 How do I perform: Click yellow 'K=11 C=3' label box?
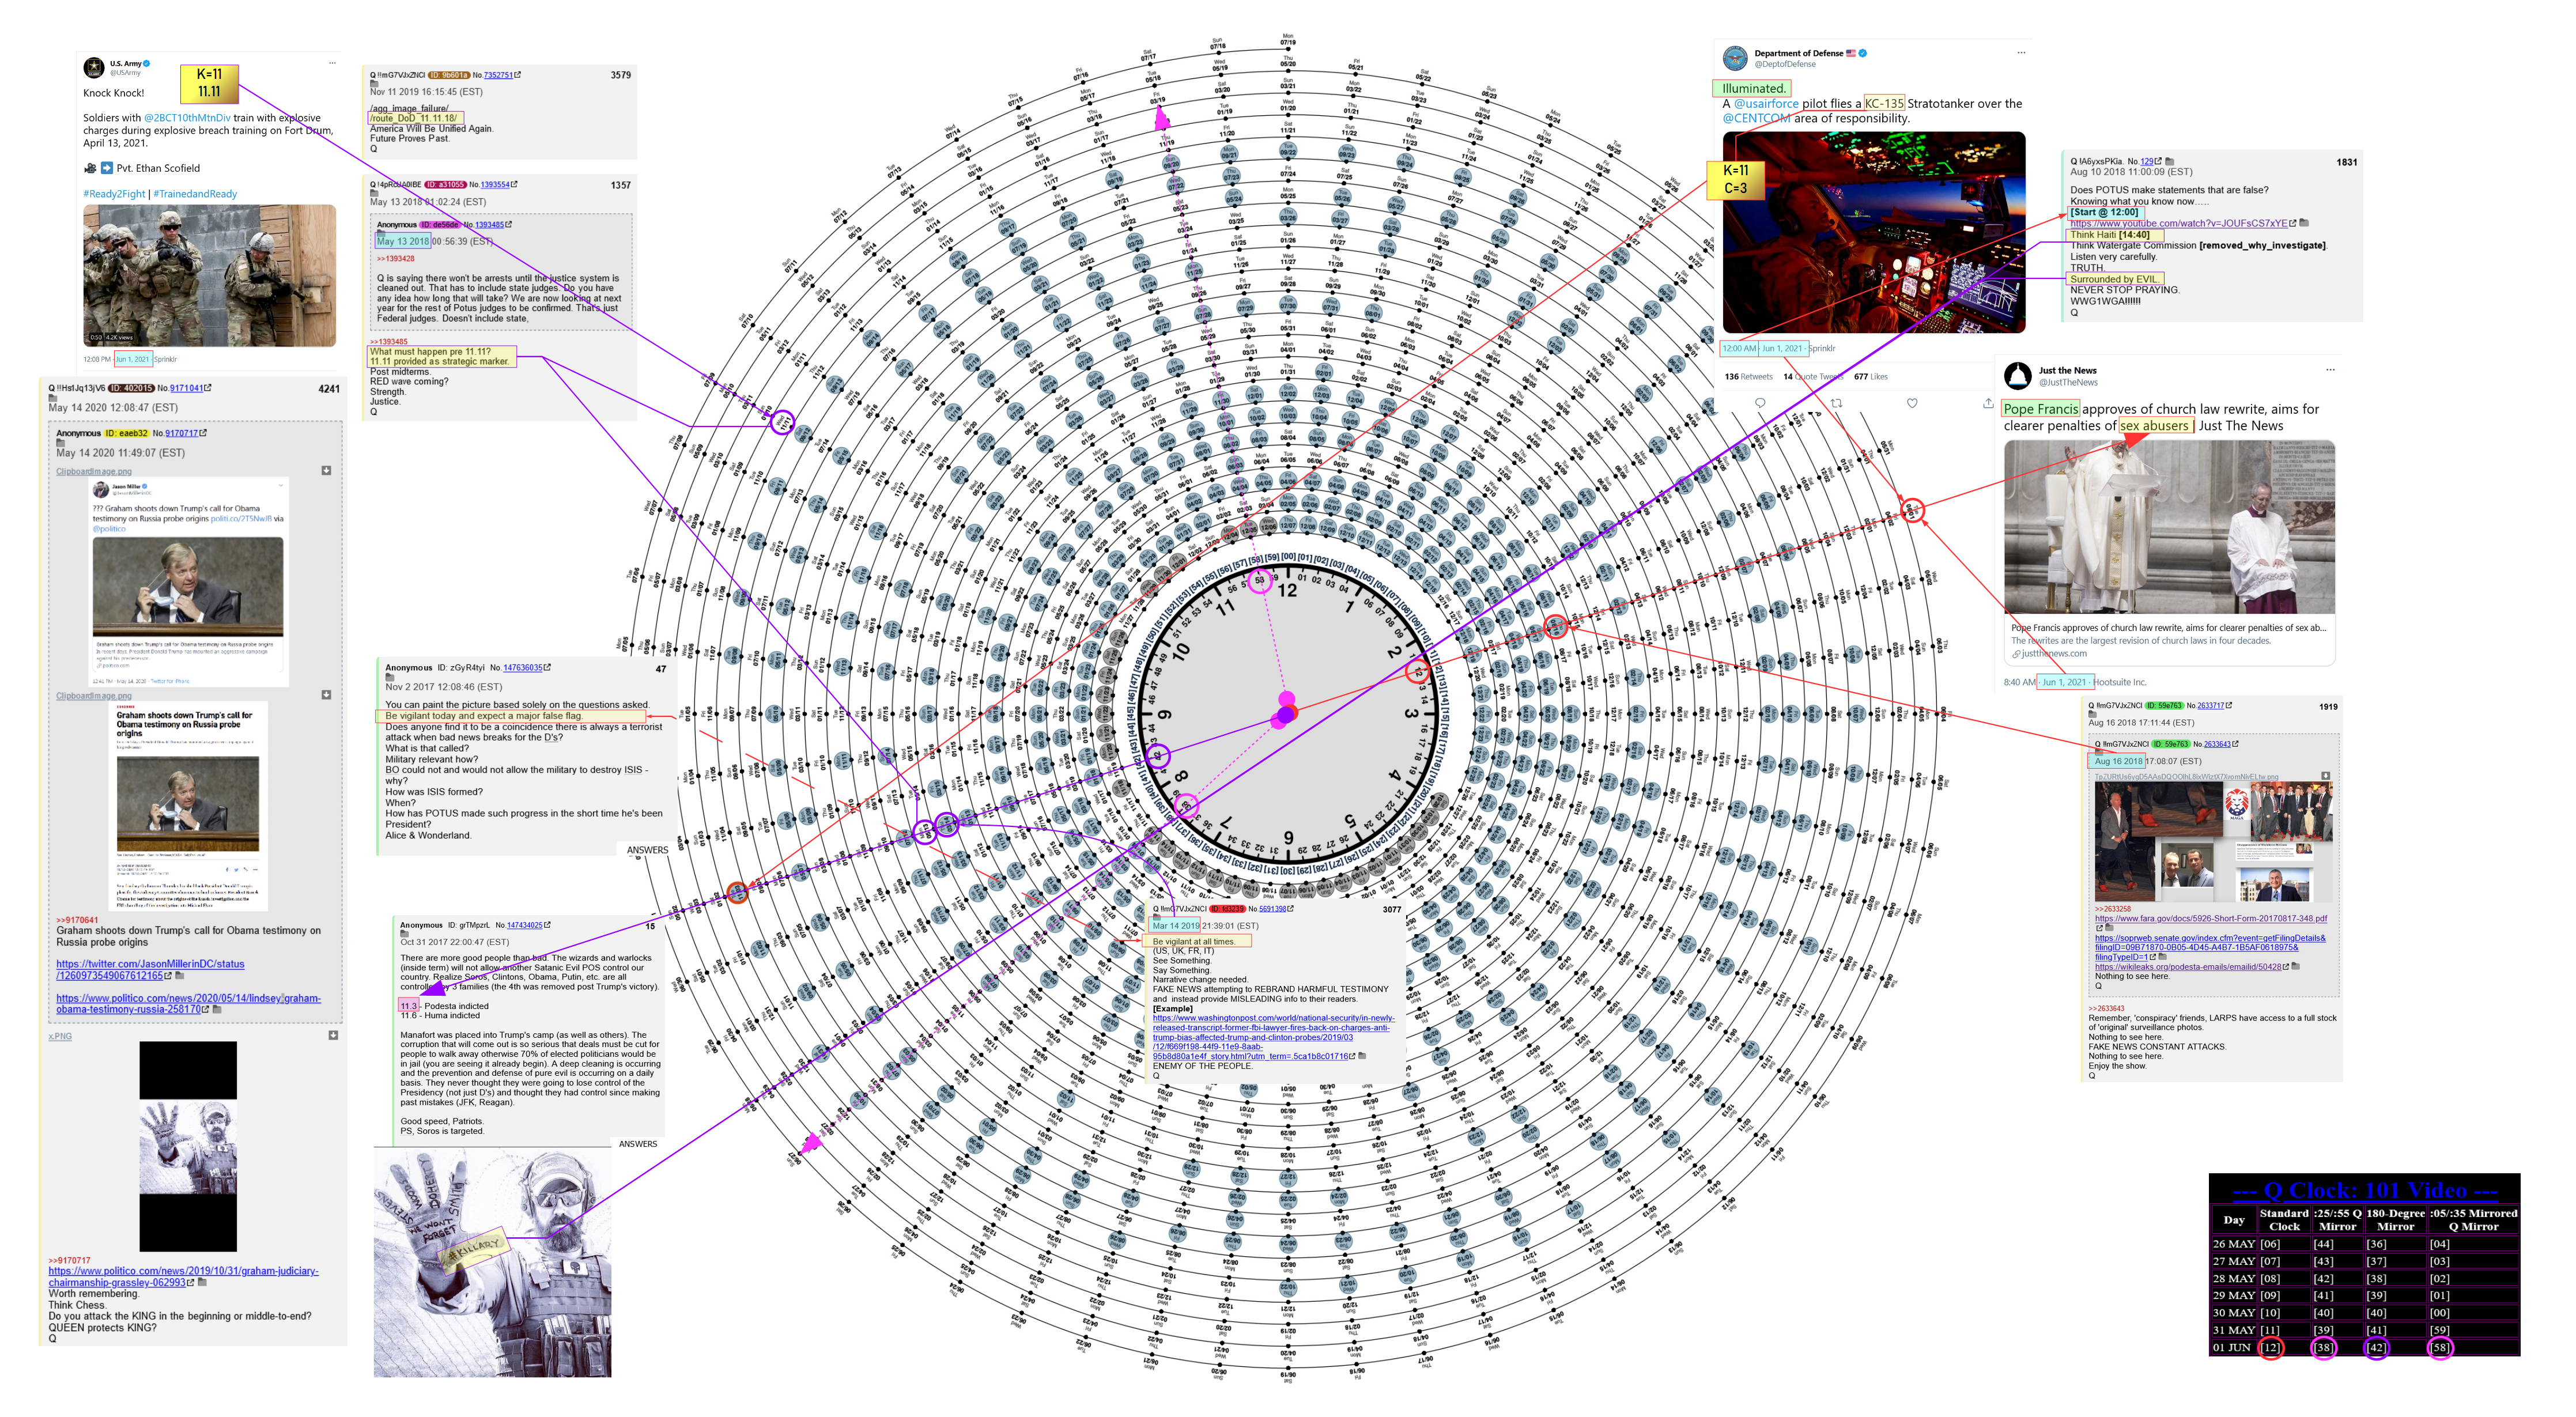[x=1735, y=179]
